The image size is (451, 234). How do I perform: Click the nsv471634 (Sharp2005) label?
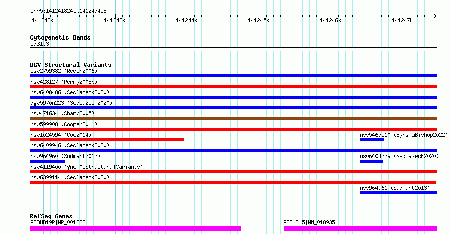[62, 113]
